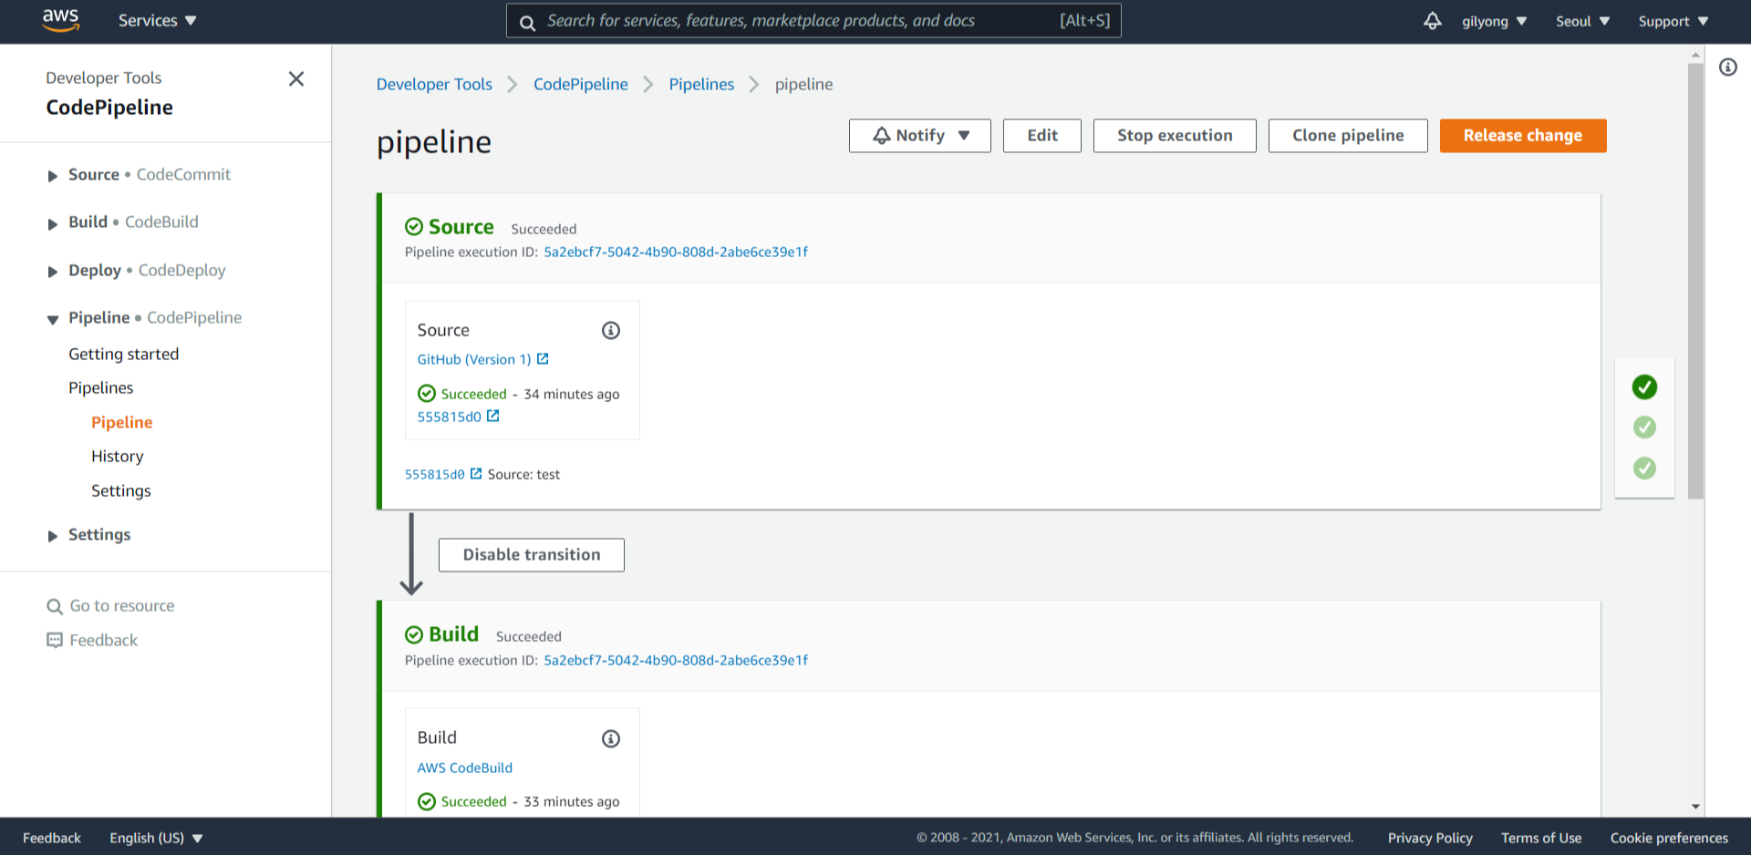1751x855 pixels.
Task: Open Pipelines breadcrumb link
Action: (x=701, y=84)
